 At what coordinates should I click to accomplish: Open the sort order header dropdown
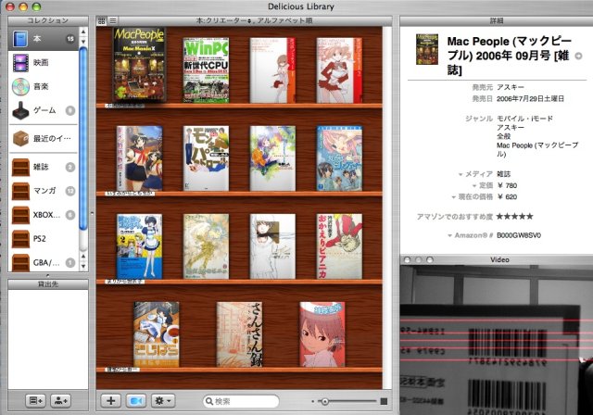[x=254, y=20]
